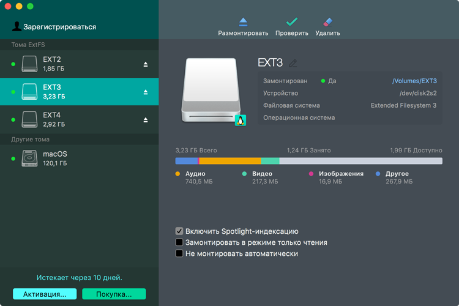Open the /Volumes/EXT3 mount path link

(x=414, y=81)
